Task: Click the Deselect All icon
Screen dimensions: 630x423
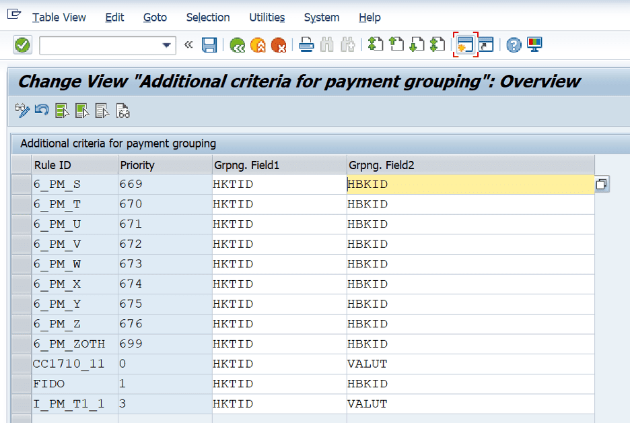Action: click(x=102, y=110)
